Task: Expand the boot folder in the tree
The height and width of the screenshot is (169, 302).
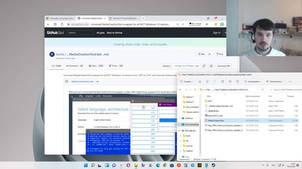Action: (x=181, y=136)
